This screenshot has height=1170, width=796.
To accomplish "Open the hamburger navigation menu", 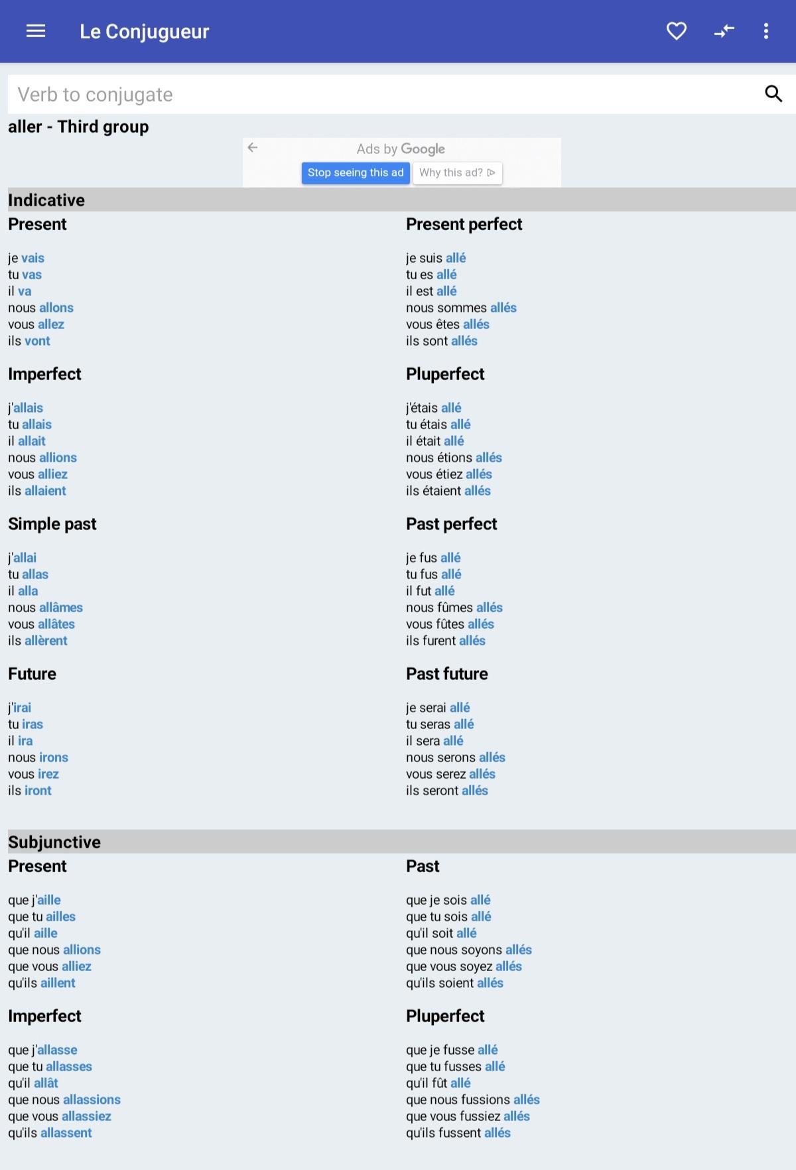I will (x=36, y=31).
